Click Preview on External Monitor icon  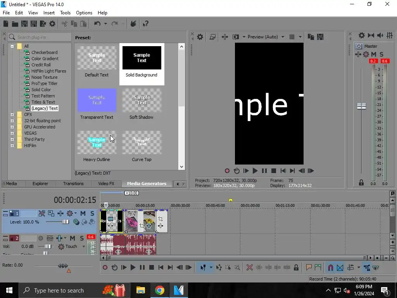tap(212, 37)
